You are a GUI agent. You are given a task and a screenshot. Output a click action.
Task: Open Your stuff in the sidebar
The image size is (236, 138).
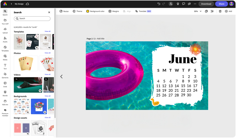[5, 22]
